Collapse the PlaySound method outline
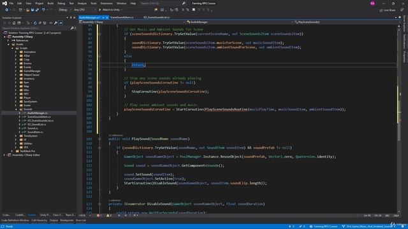Screen dimensions: 408x229 (x=99, y=139)
